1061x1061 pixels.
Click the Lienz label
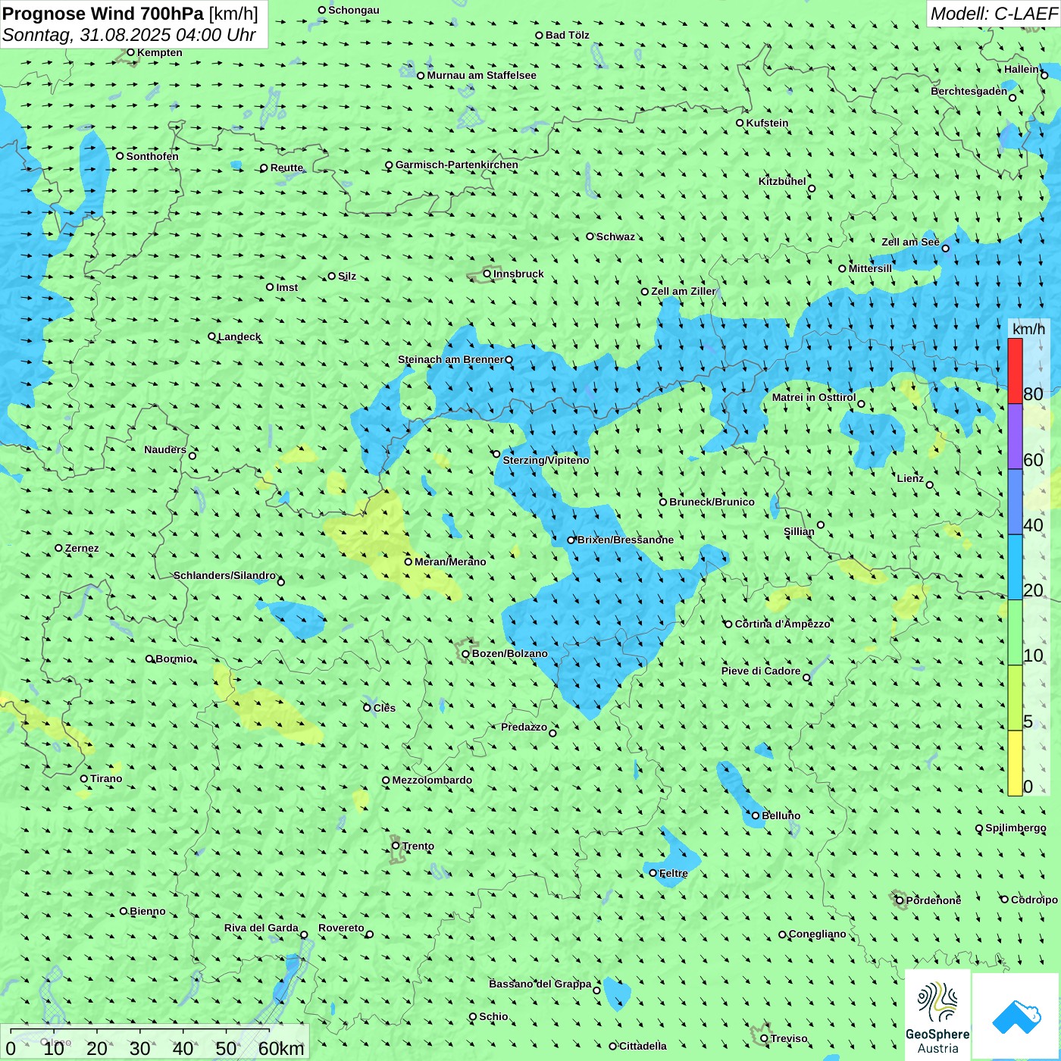(x=910, y=478)
